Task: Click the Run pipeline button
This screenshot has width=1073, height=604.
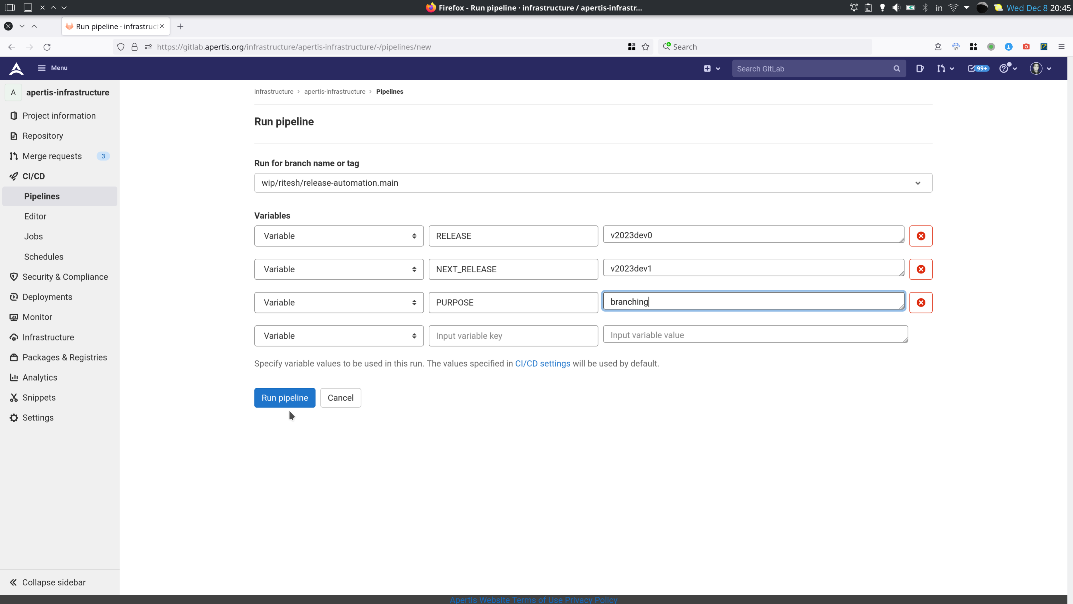Action: (284, 398)
